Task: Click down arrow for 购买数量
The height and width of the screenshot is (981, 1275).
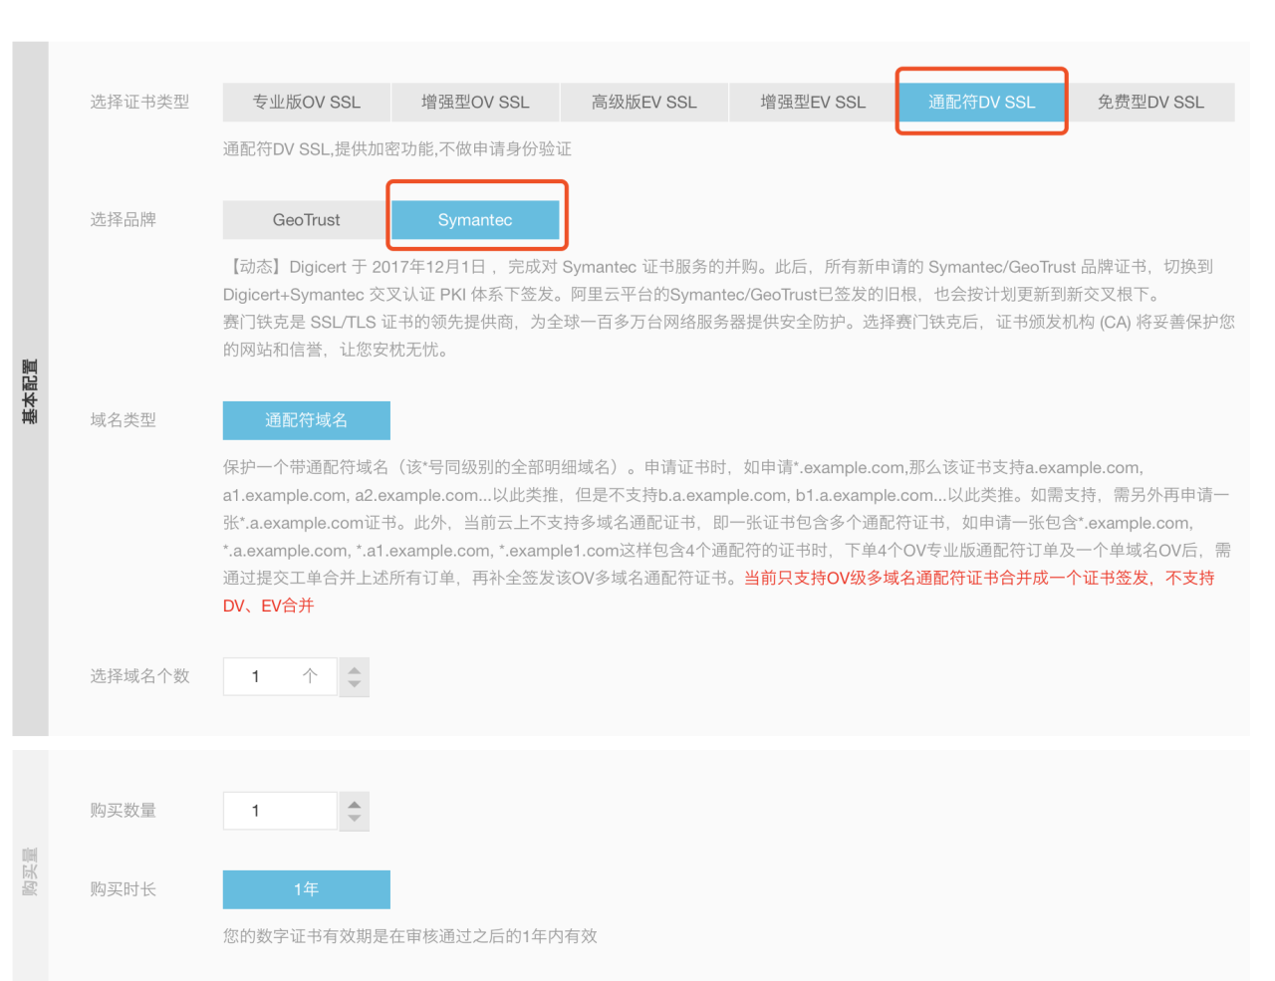Action: (x=354, y=819)
